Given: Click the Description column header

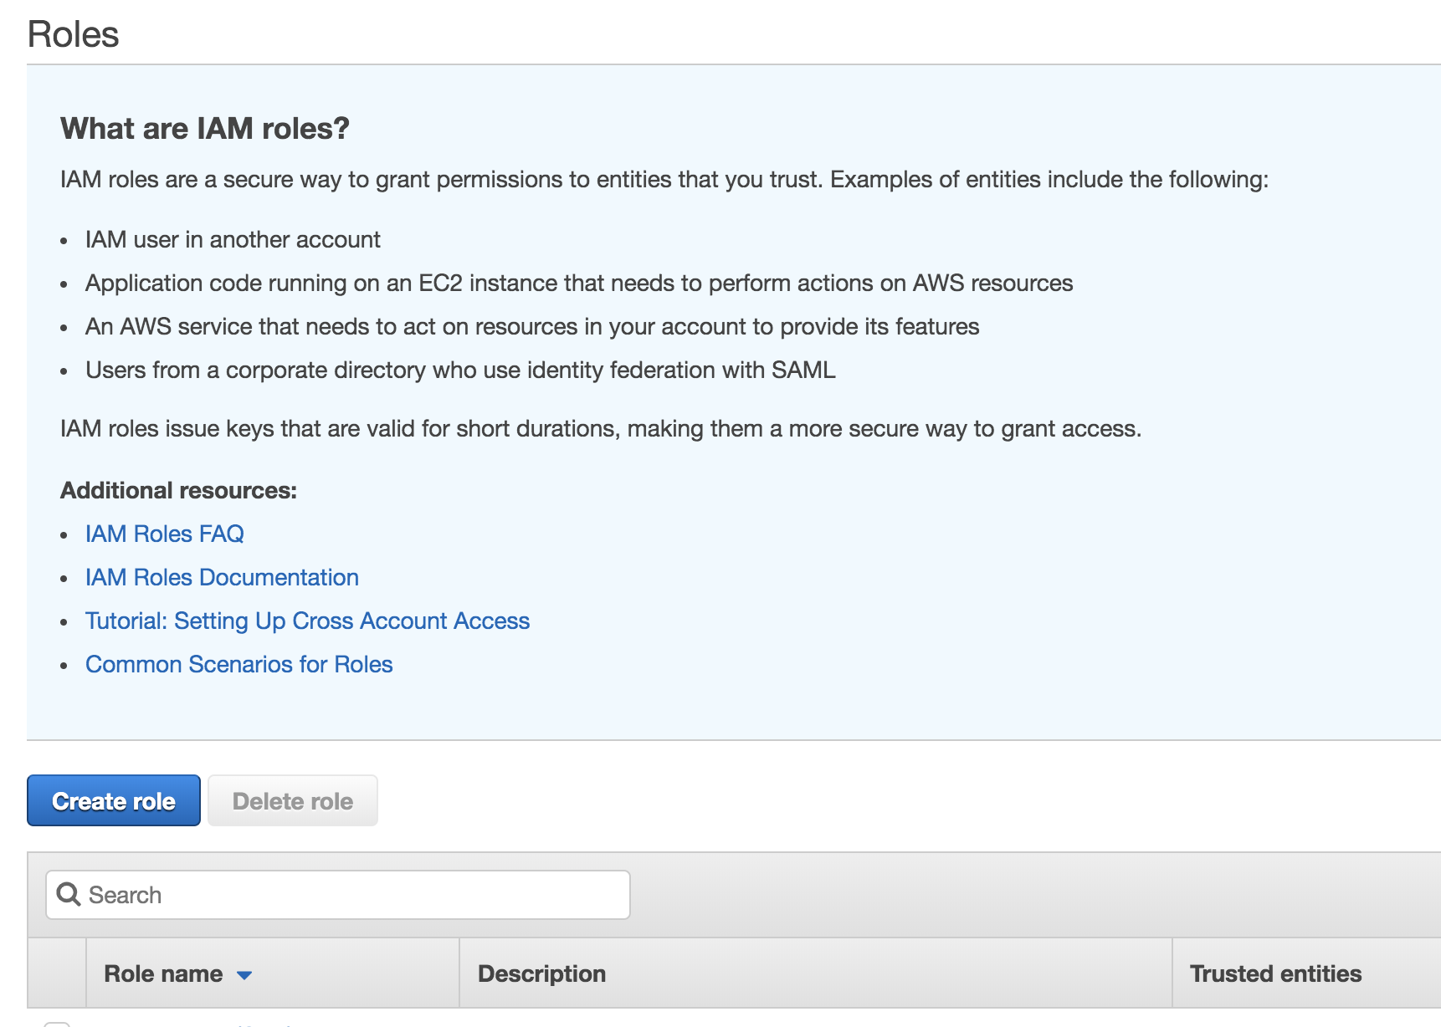Looking at the screenshot, I should (541, 973).
